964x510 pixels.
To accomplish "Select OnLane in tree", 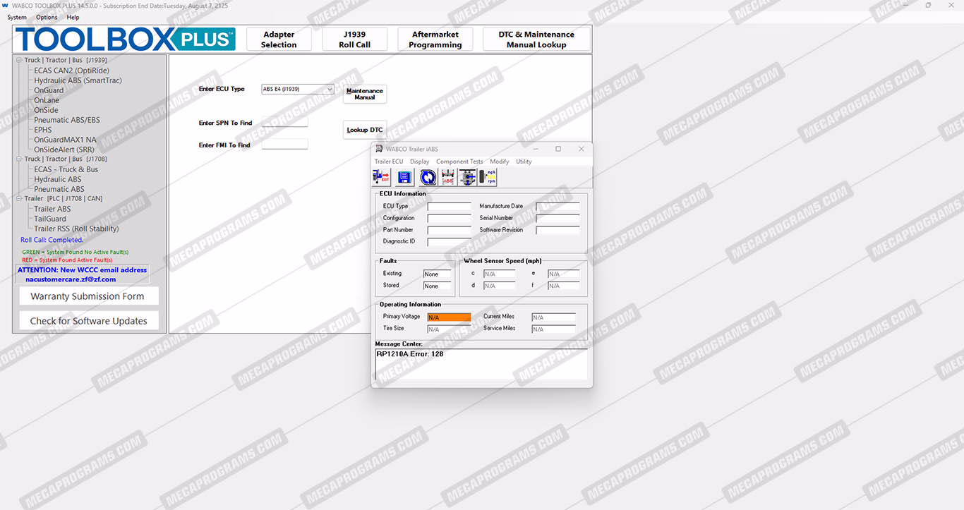I will pyautogui.click(x=47, y=100).
